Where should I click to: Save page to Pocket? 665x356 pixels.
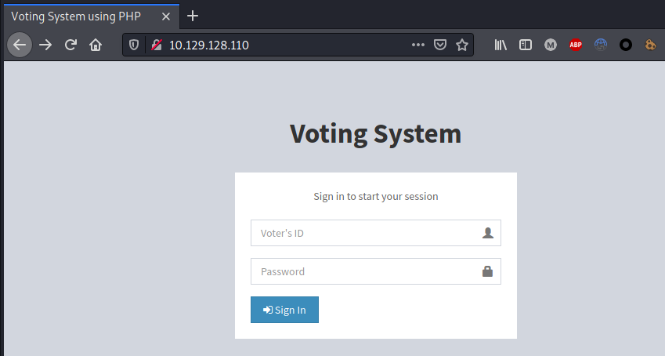coord(440,45)
